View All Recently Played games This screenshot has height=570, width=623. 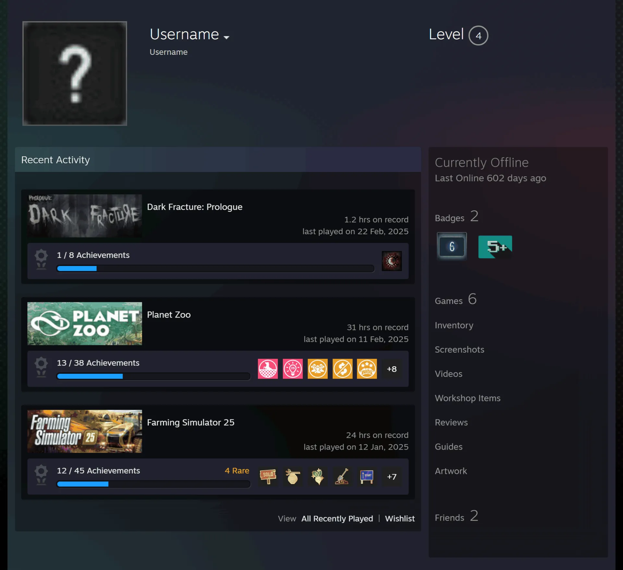tap(337, 518)
